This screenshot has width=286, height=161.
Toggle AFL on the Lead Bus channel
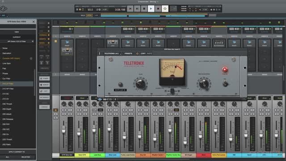point(100,110)
